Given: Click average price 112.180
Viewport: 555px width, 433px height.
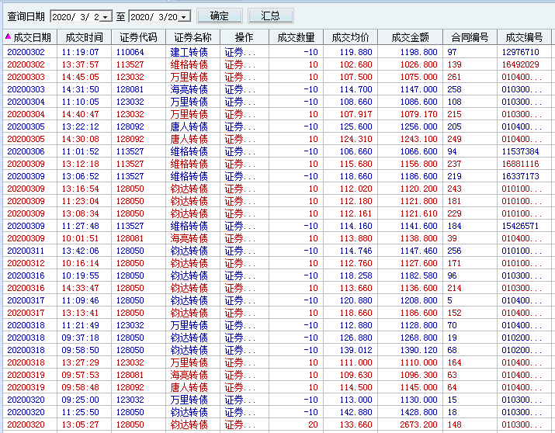Looking at the screenshot, I should 356,201.
